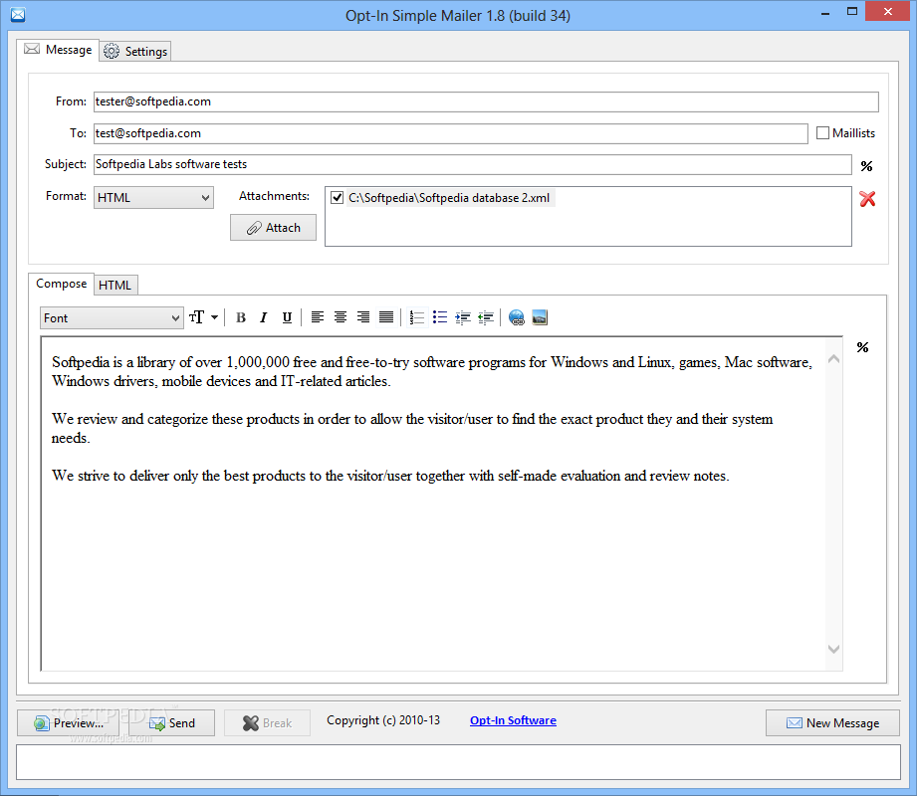Switch to the Settings tab
Viewport: 917px width, 796px height.
click(x=135, y=52)
